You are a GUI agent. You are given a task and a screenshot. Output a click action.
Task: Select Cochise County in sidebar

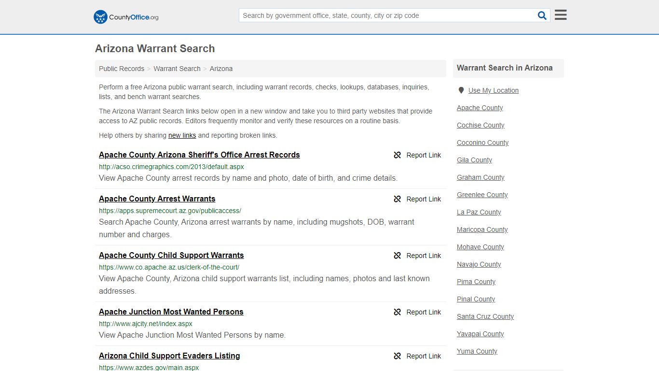pos(481,125)
